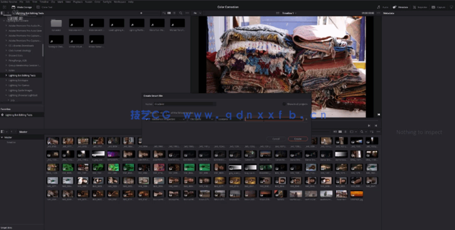Screen dimensions: 455x230
Task: Open the viewer Fit zoom dropdown
Action: [197, 13]
